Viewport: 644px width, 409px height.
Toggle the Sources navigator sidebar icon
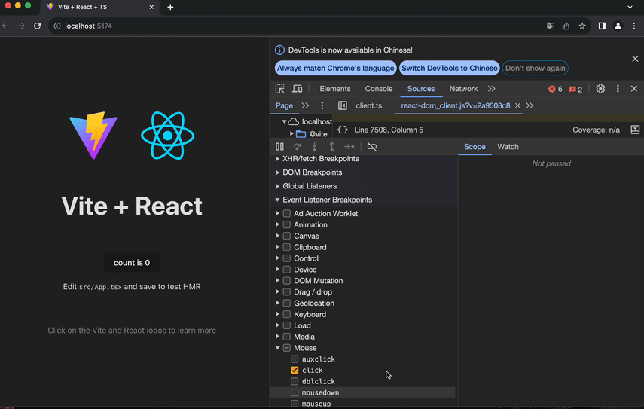click(343, 105)
